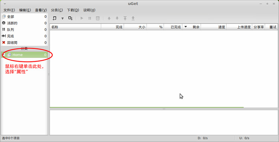Image resolution: width=279 pixels, height=142 pixels.
Task: Click the pause toolbar button
Action: tap(90, 18)
